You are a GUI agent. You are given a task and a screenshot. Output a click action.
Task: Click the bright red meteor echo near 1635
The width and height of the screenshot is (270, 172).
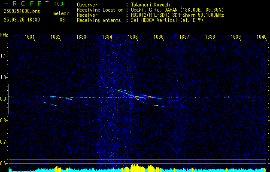[x=134, y=96]
